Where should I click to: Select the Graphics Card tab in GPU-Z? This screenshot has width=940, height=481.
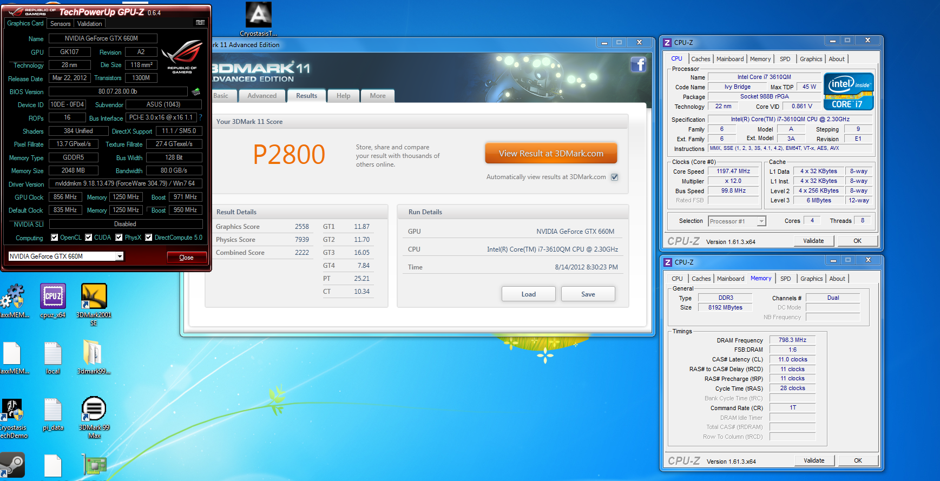[25, 23]
